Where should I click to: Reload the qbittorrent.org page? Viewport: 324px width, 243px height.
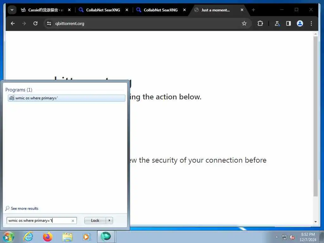click(x=35, y=23)
